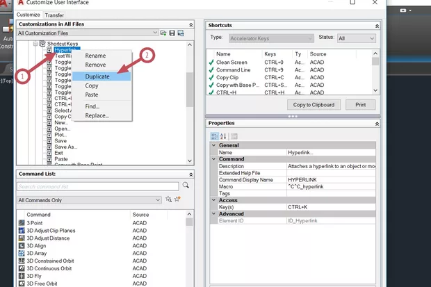This screenshot has width=431, height=287.
Task: Click the categorized view icon in Properties
Action: (x=214, y=136)
